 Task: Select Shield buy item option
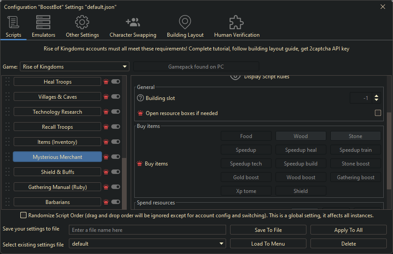click(301, 191)
